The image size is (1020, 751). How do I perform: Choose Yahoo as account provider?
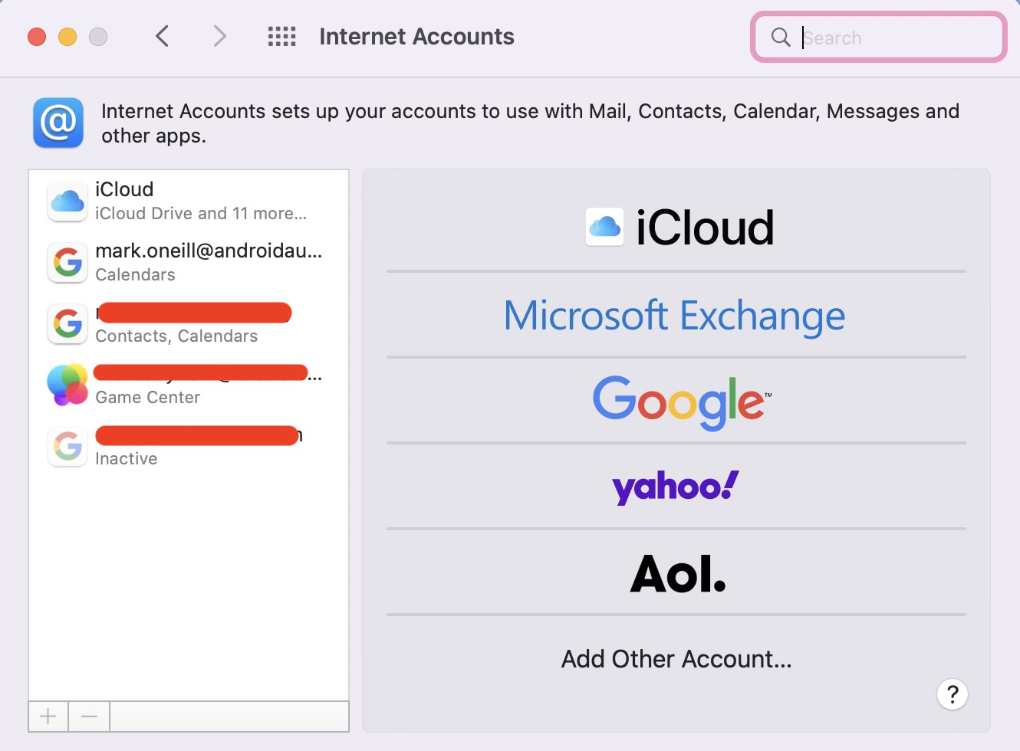coord(676,487)
